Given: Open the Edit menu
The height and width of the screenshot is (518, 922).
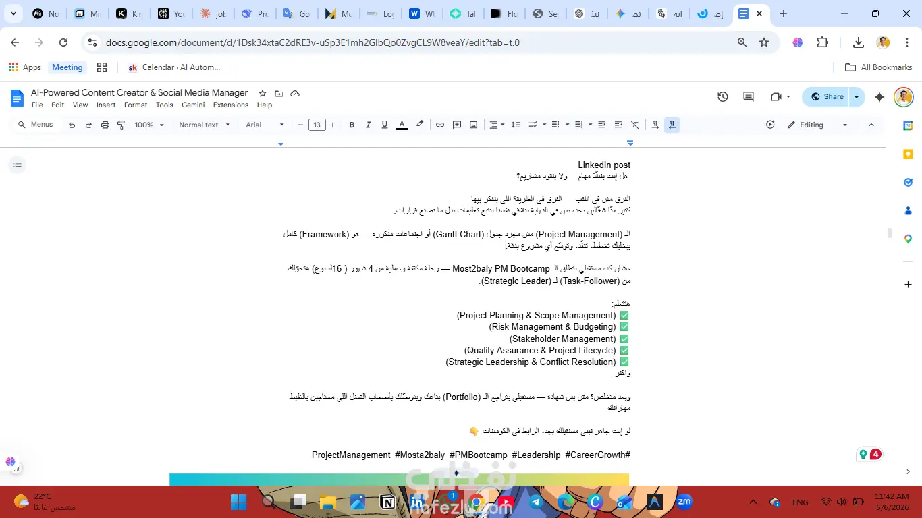Looking at the screenshot, I should tap(58, 105).
